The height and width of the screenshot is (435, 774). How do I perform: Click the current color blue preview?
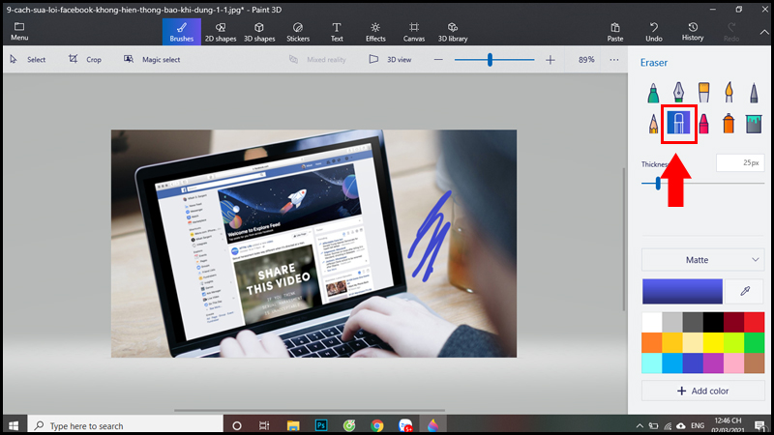click(x=682, y=291)
